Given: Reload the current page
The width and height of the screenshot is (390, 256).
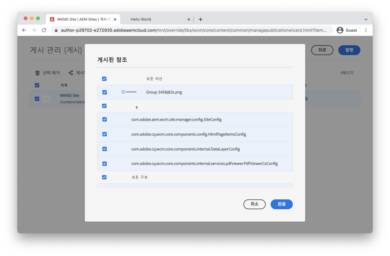Looking at the screenshot, I should pos(44,30).
